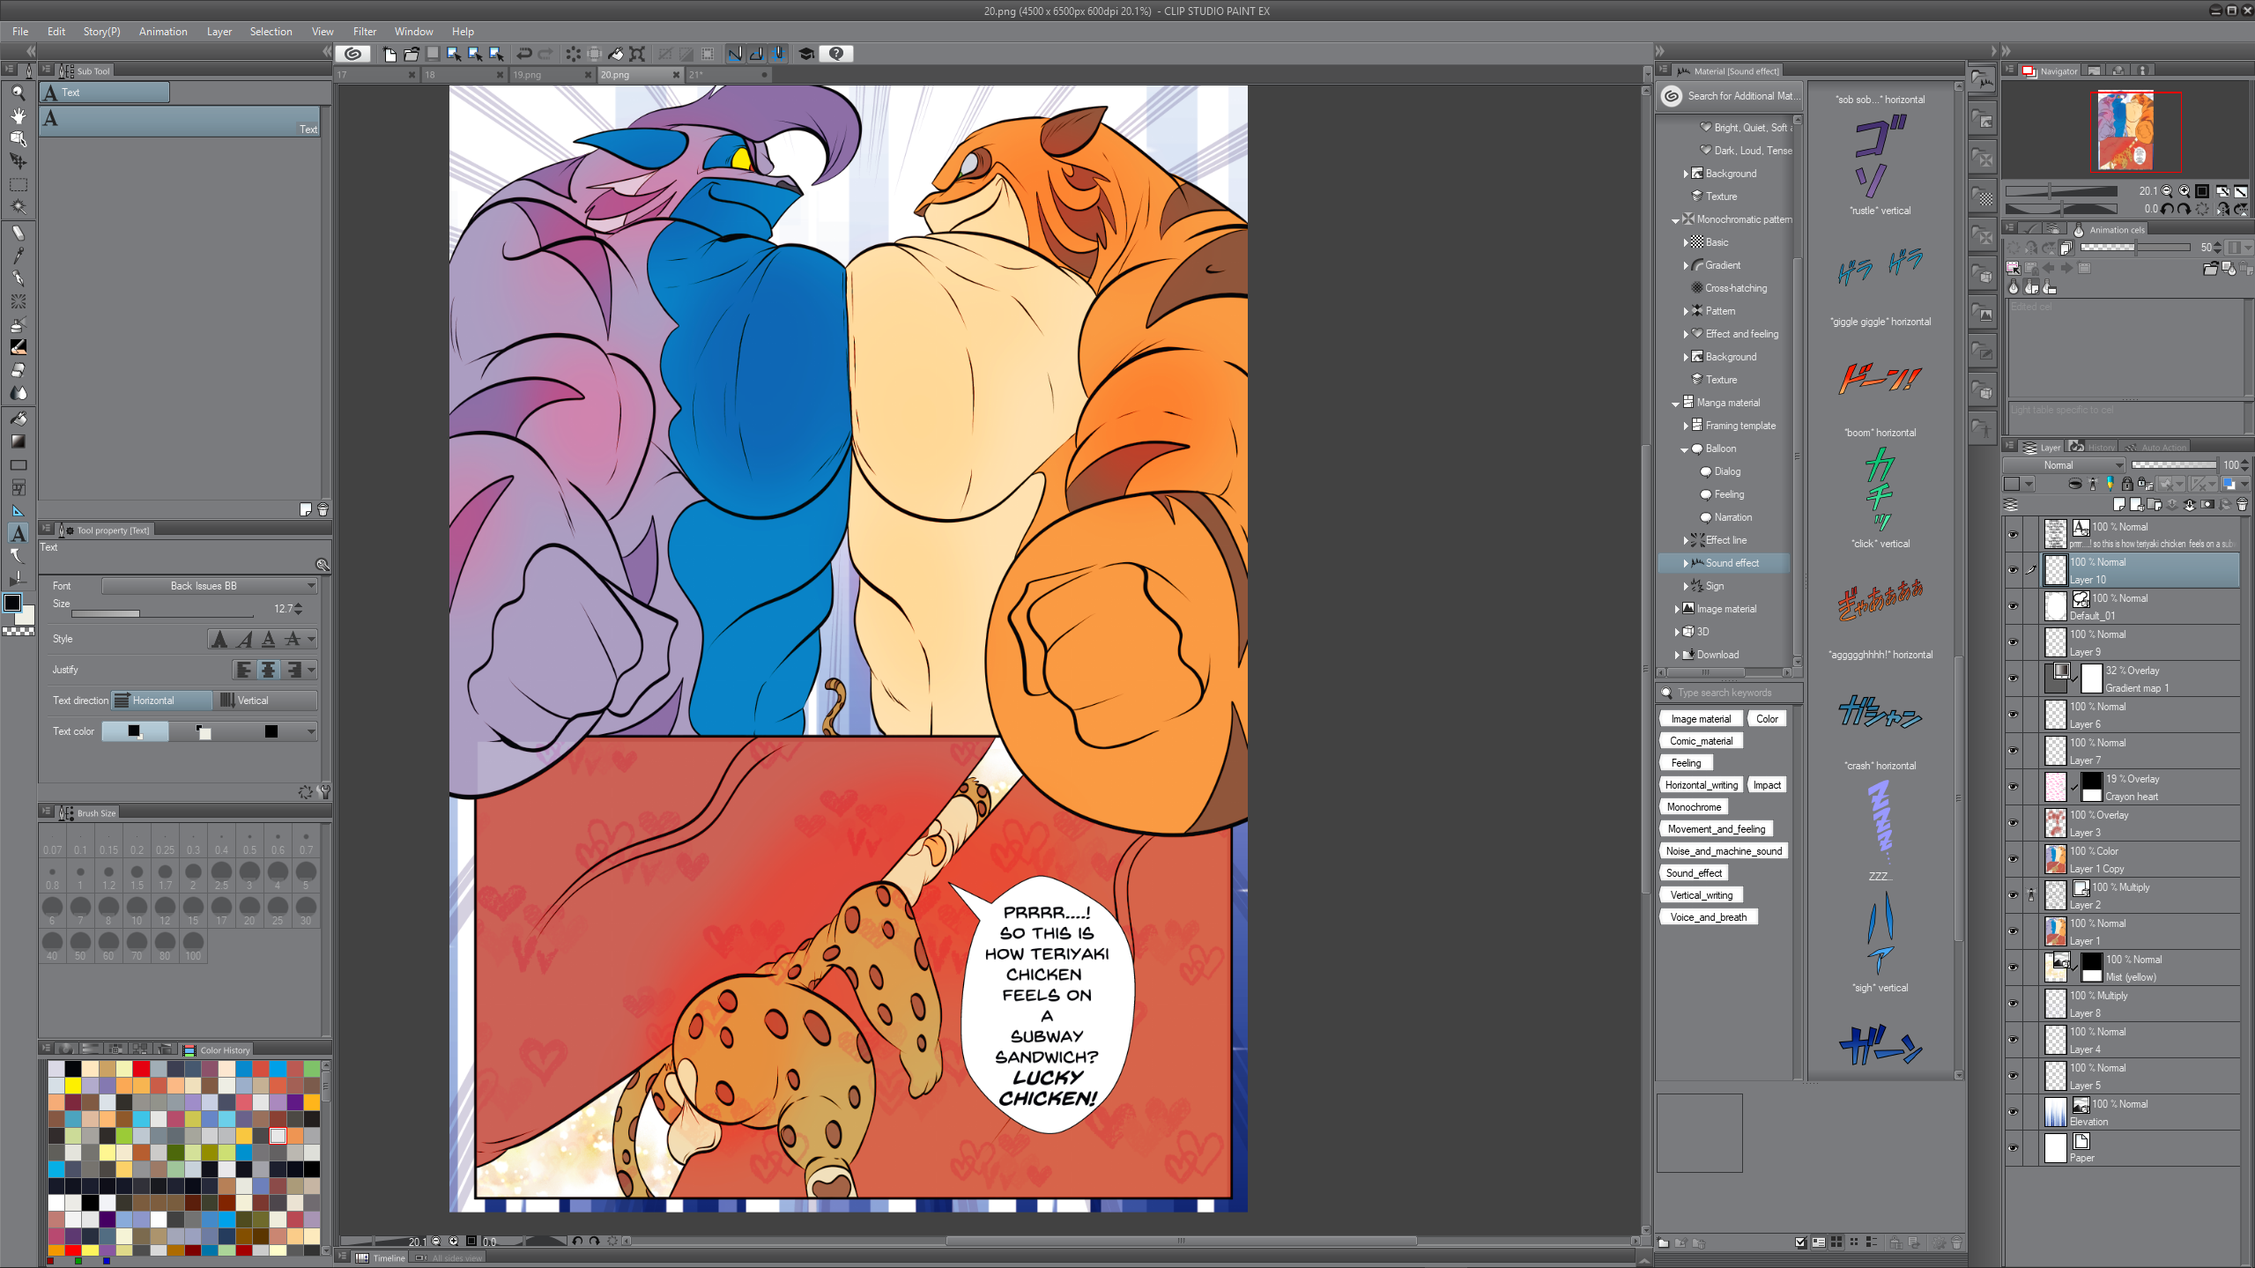Hide the Paper layer
Image resolution: width=2255 pixels, height=1268 pixels.
click(x=2013, y=1148)
